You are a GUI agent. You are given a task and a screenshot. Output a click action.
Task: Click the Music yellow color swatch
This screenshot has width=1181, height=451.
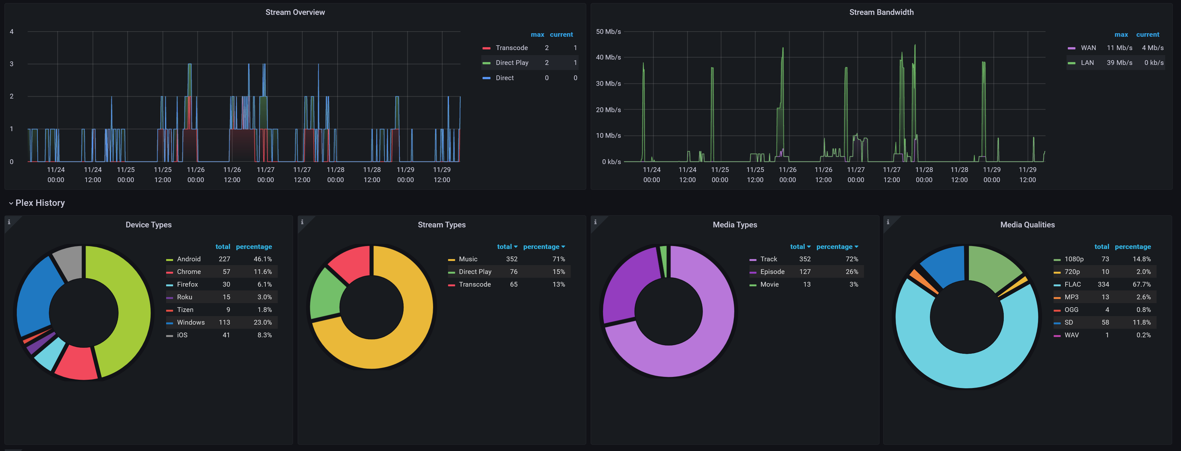click(451, 260)
